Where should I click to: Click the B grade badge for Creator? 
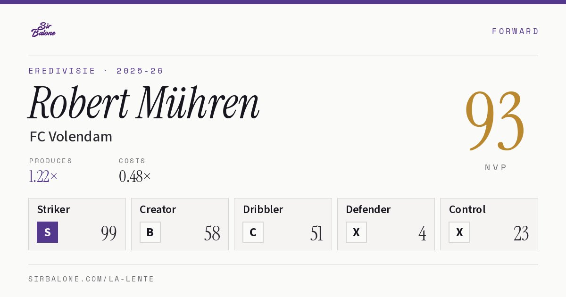point(150,232)
